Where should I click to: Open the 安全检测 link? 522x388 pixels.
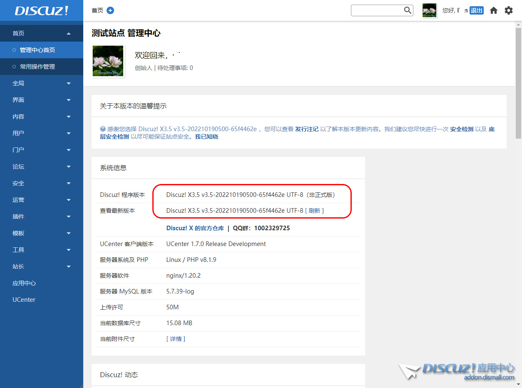462,129
